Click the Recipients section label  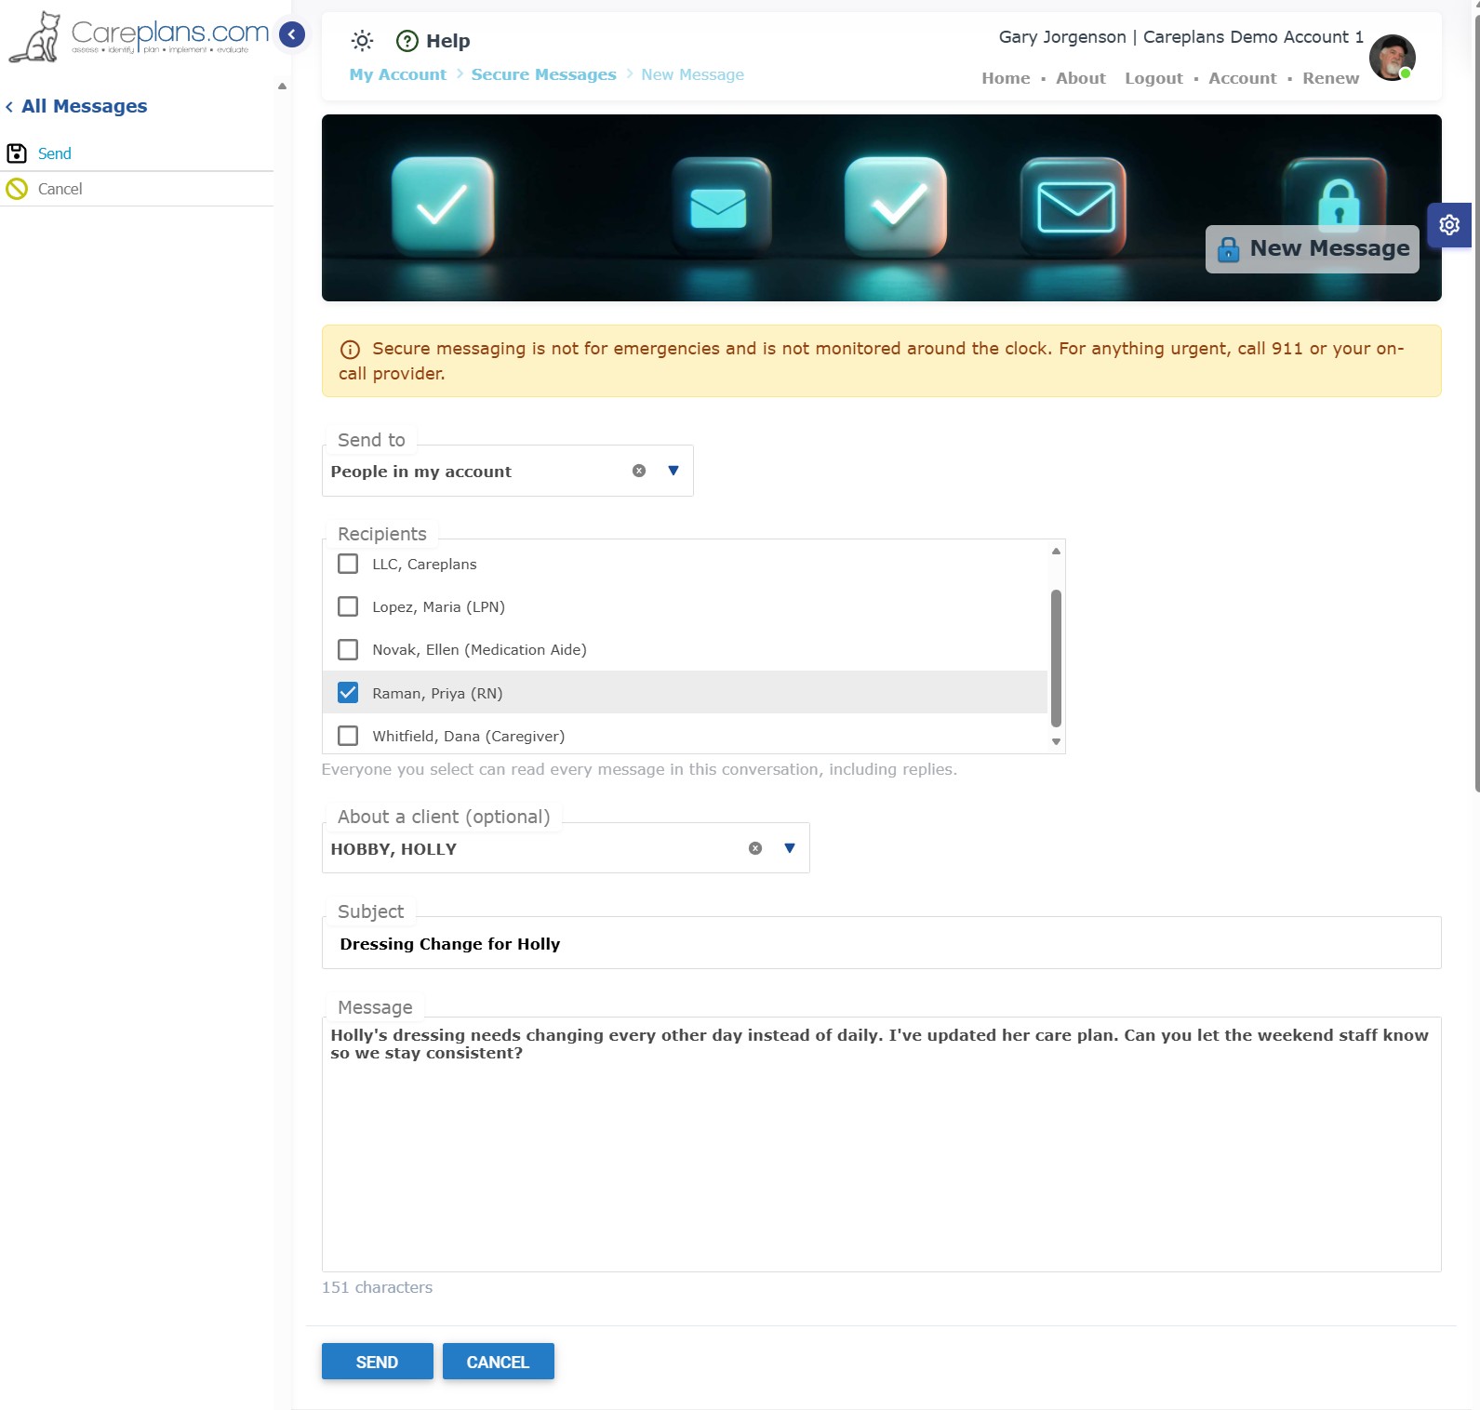pos(382,534)
